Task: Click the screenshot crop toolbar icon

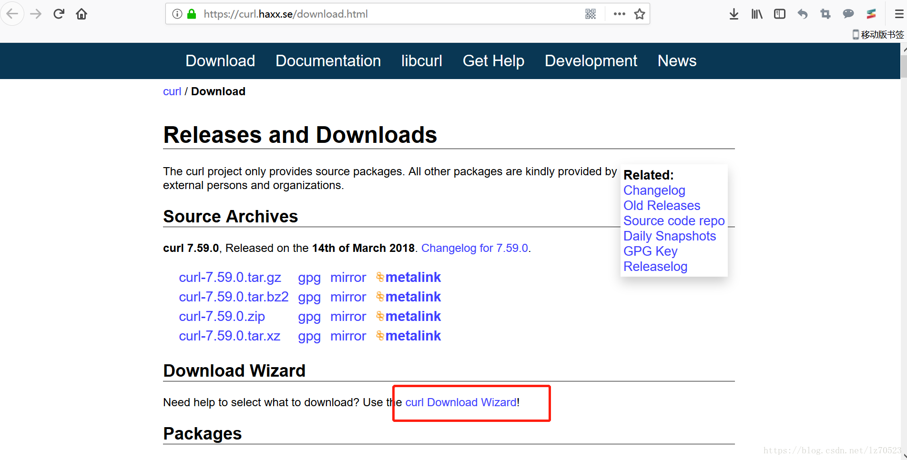Action: point(825,14)
